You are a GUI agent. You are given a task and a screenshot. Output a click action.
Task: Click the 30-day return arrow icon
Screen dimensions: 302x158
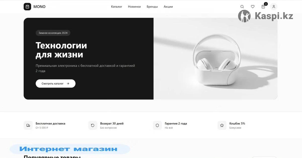[93, 125]
